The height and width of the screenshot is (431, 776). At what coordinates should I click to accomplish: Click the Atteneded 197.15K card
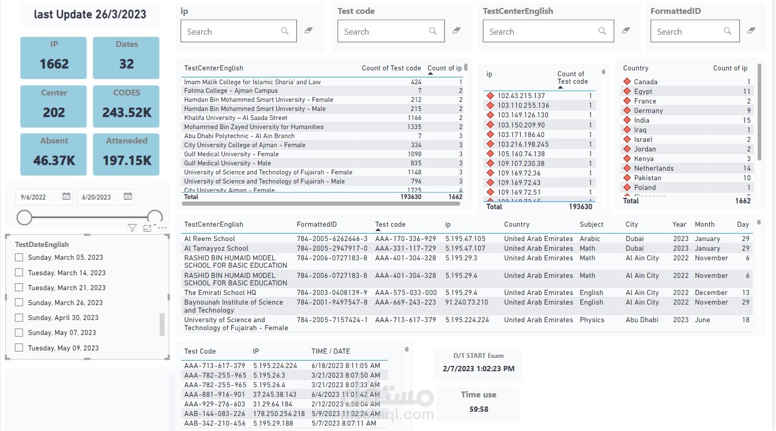127,154
